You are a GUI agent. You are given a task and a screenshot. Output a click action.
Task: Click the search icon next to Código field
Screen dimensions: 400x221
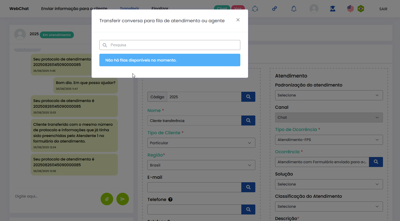[x=248, y=97]
